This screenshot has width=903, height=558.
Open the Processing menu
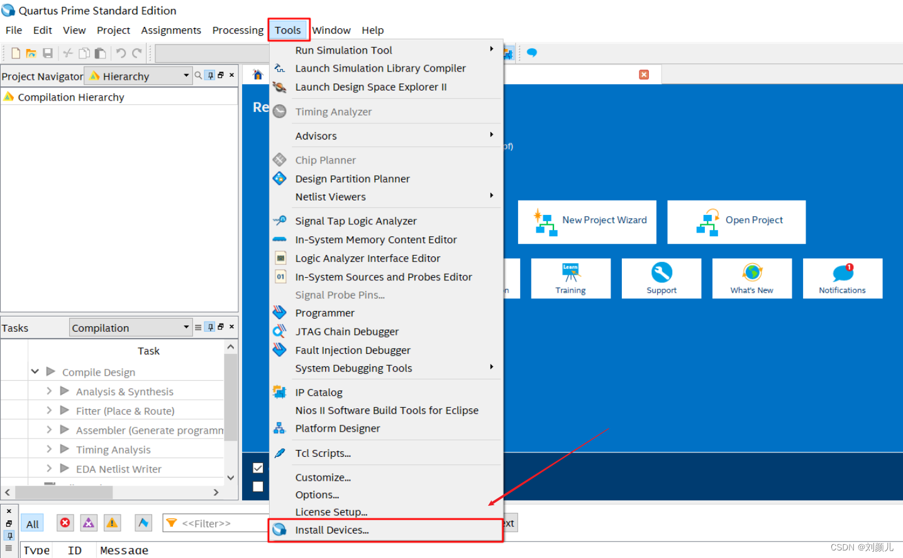click(x=238, y=30)
